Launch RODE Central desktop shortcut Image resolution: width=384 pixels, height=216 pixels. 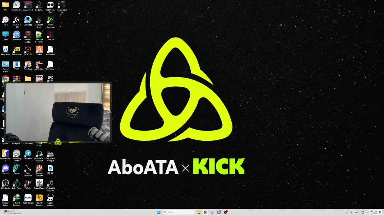coord(28,199)
